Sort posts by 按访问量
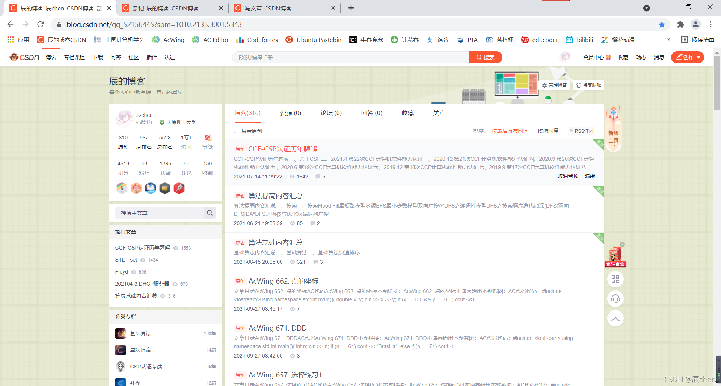This screenshot has width=721, height=386. [x=548, y=131]
